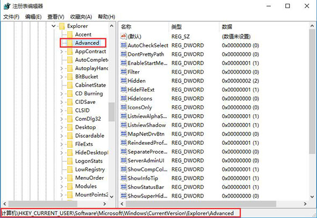Click the BitBucket folder icon

click(x=70, y=76)
